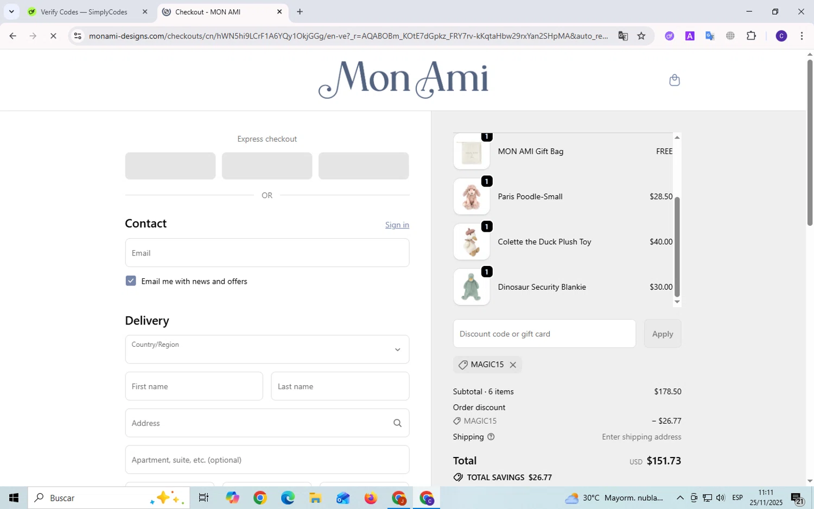Click the Email input field
This screenshot has height=509, width=814.
[267, 253]
